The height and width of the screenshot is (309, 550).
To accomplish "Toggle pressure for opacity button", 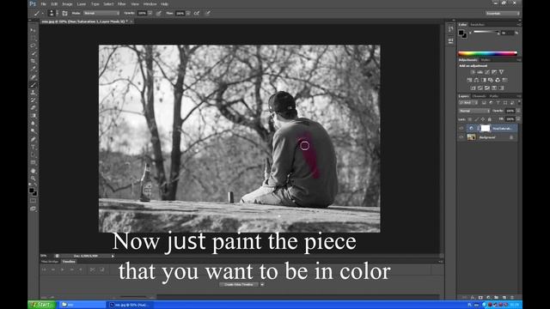I will tap(158, 14).
